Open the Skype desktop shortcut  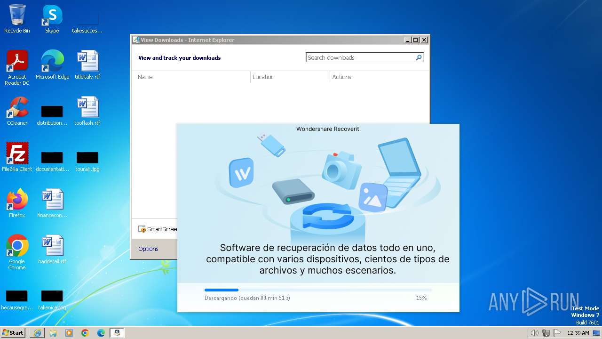click(x=52, y=19)
